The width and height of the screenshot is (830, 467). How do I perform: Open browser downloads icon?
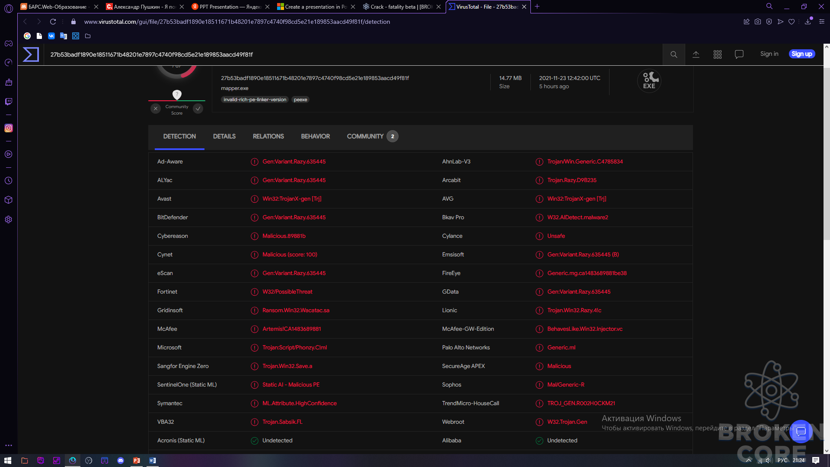(x=808, y=22)
